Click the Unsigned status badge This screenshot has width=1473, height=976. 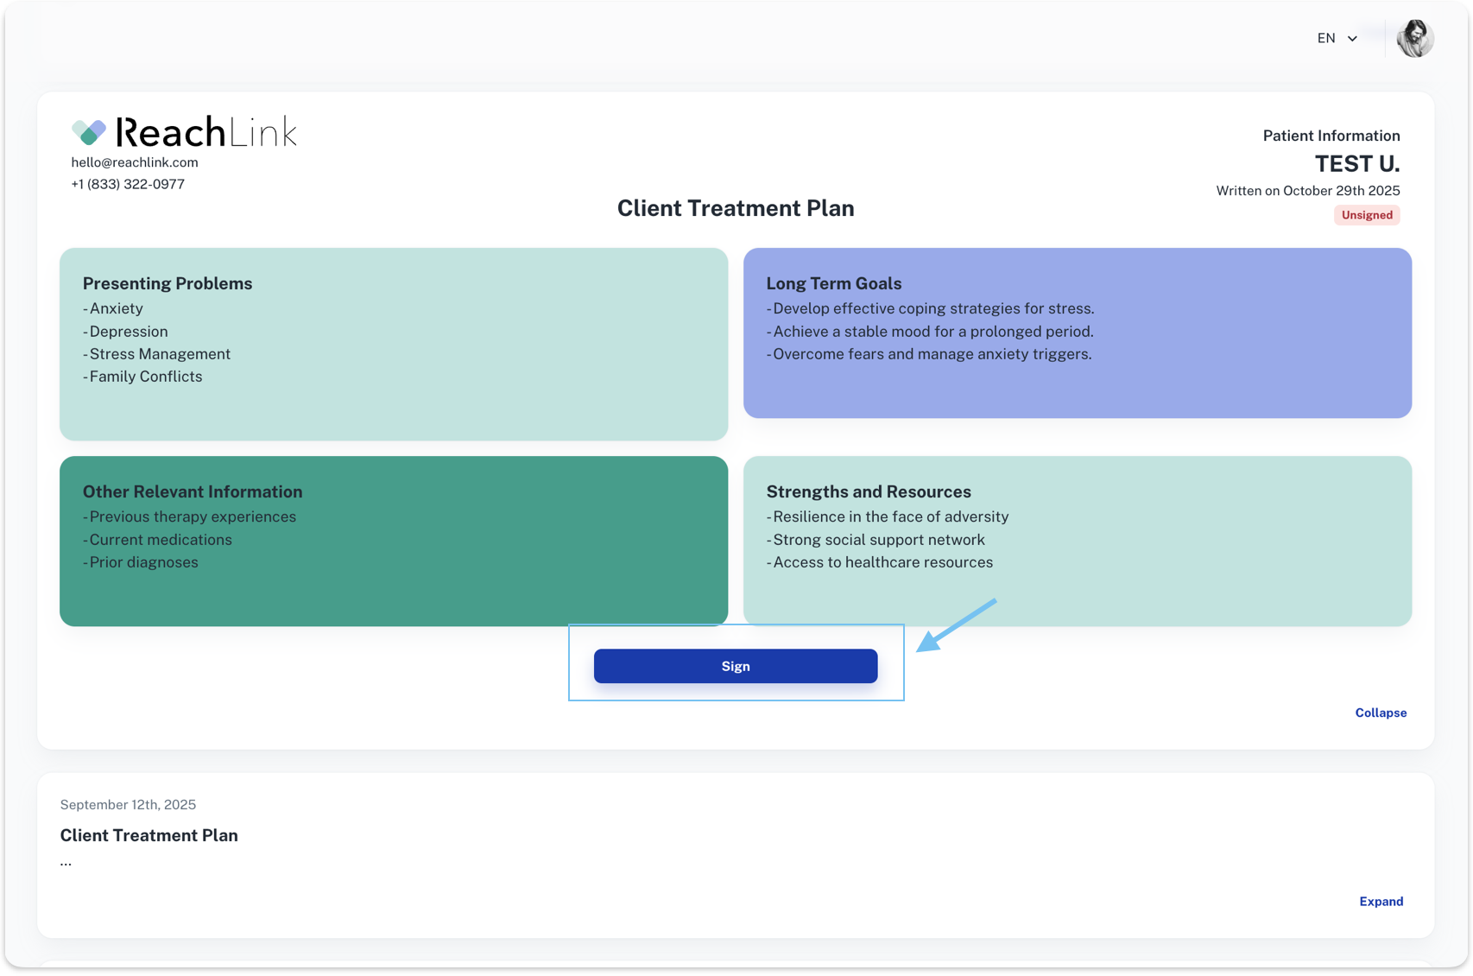1367,215
